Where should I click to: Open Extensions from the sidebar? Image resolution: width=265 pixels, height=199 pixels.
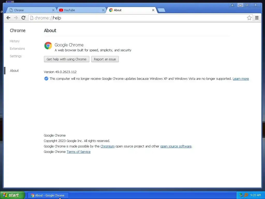(x=17, y=48)
